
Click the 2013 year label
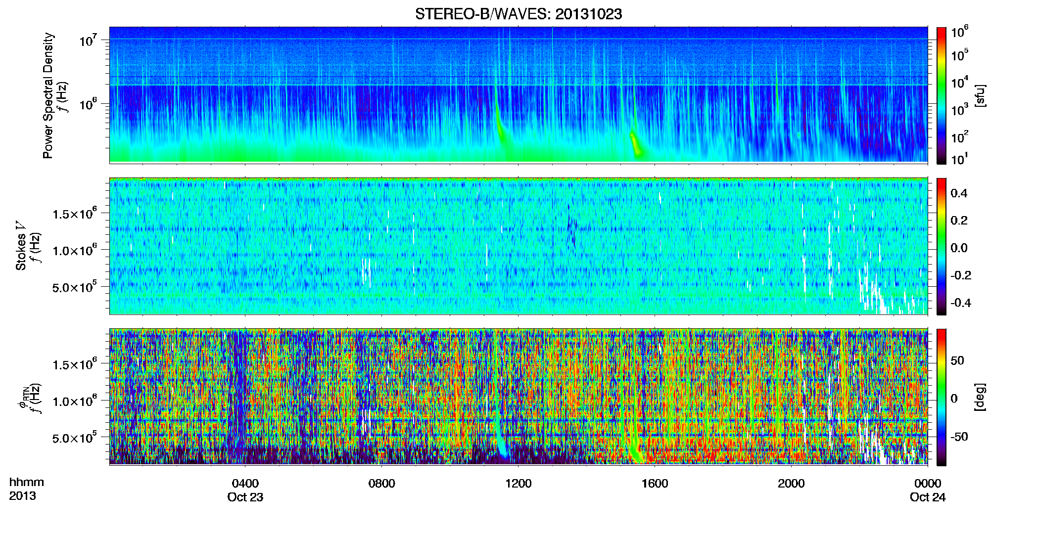pyautogui.click(x=22, y=496)
